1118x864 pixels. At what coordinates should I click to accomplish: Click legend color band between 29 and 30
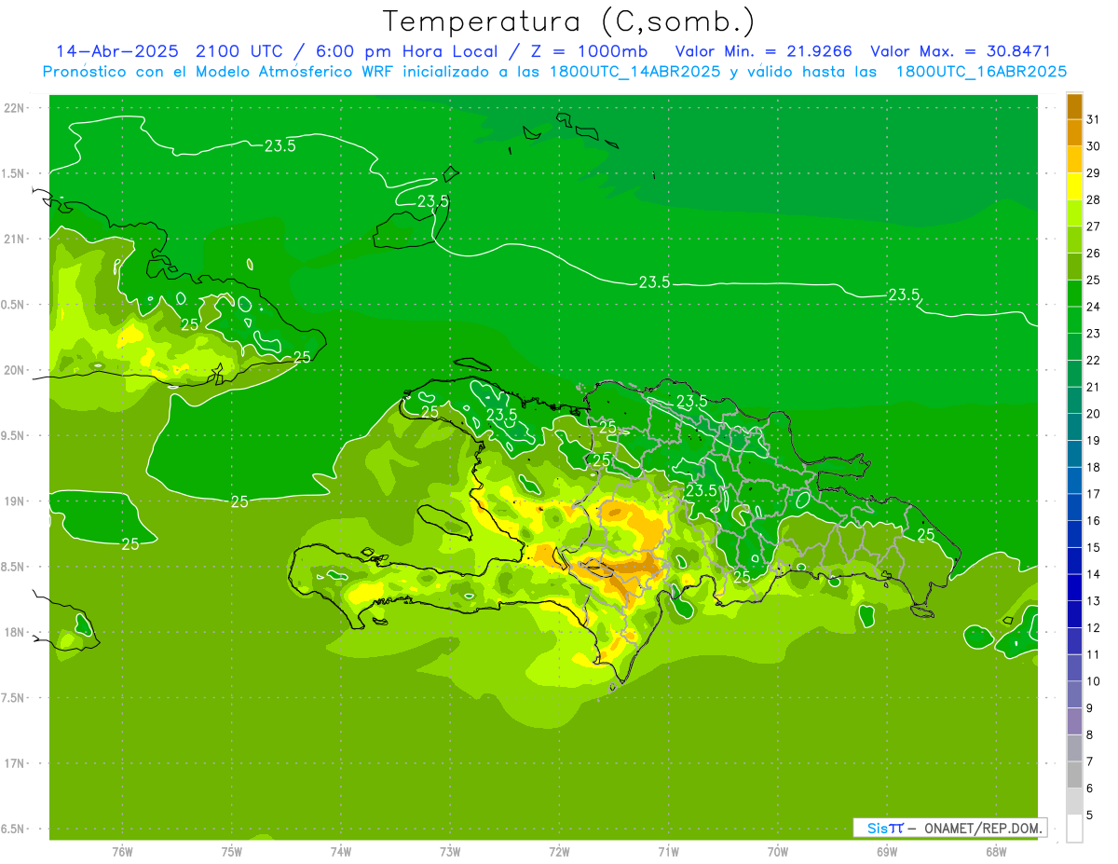coord(1074,159)
